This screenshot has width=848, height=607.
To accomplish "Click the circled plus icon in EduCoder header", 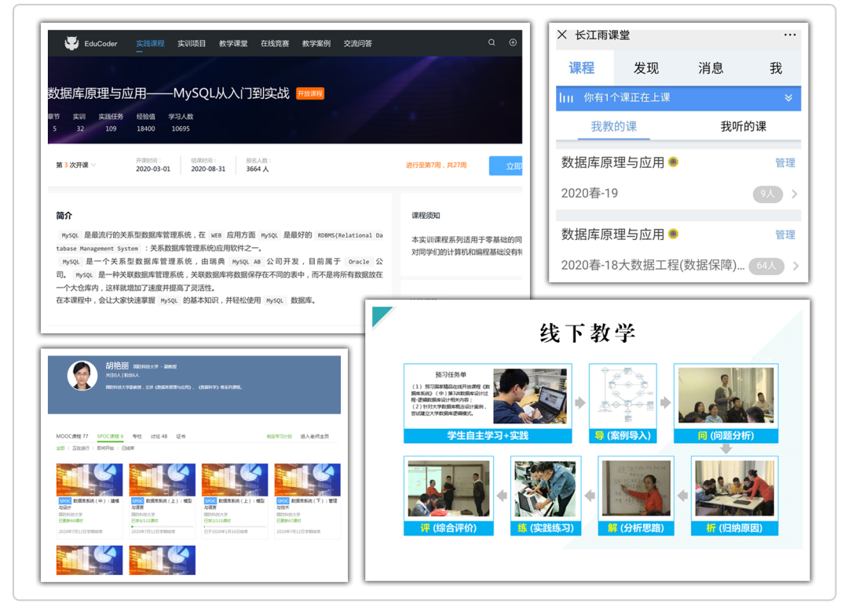I will pyautogui.click(x=513, y=42).
